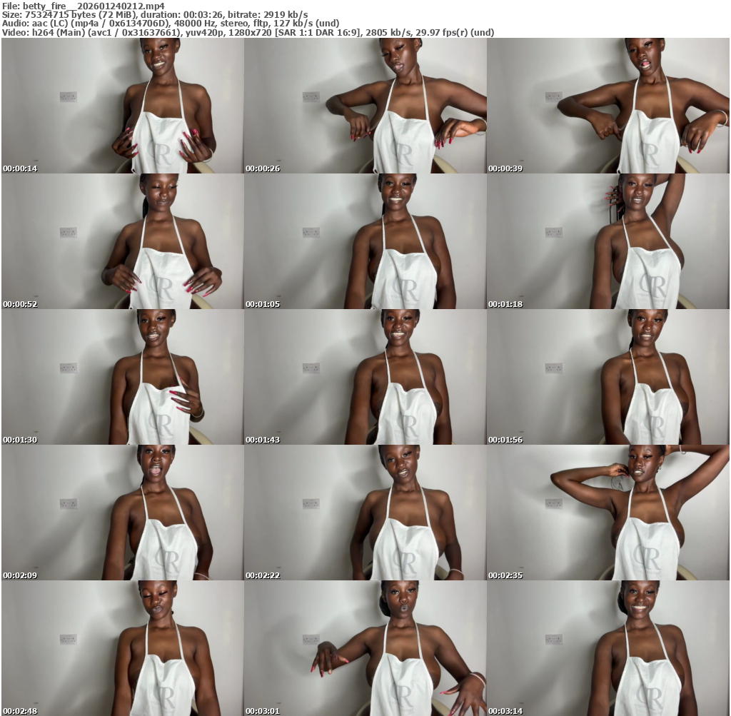Click the frame stamped 00:01:56
The width and height of the screenshot is (731, 716).
pos(608,377)
